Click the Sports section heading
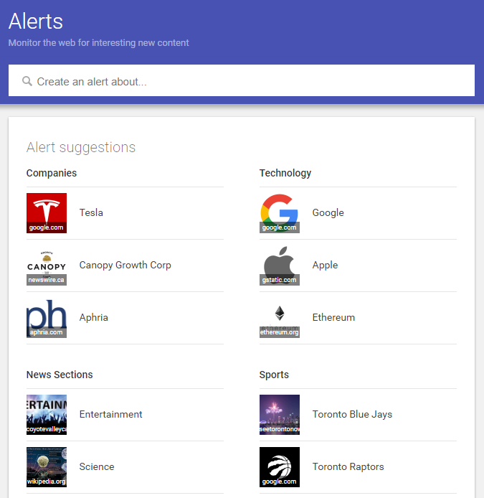The image size is (484, 498). pos(274,375)
